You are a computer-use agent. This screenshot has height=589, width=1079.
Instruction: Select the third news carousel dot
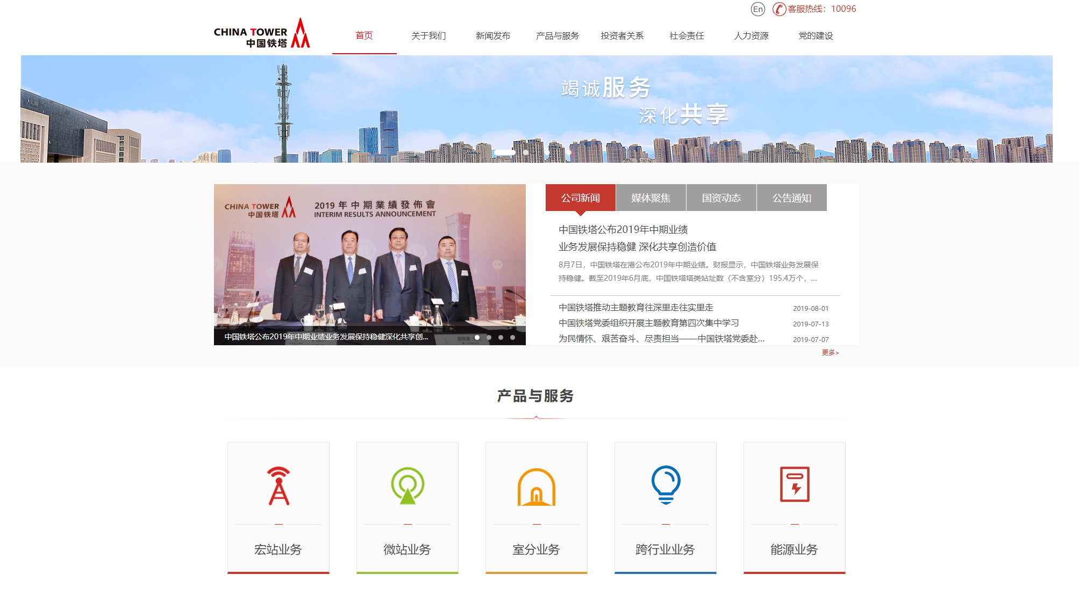pos(501,338)
